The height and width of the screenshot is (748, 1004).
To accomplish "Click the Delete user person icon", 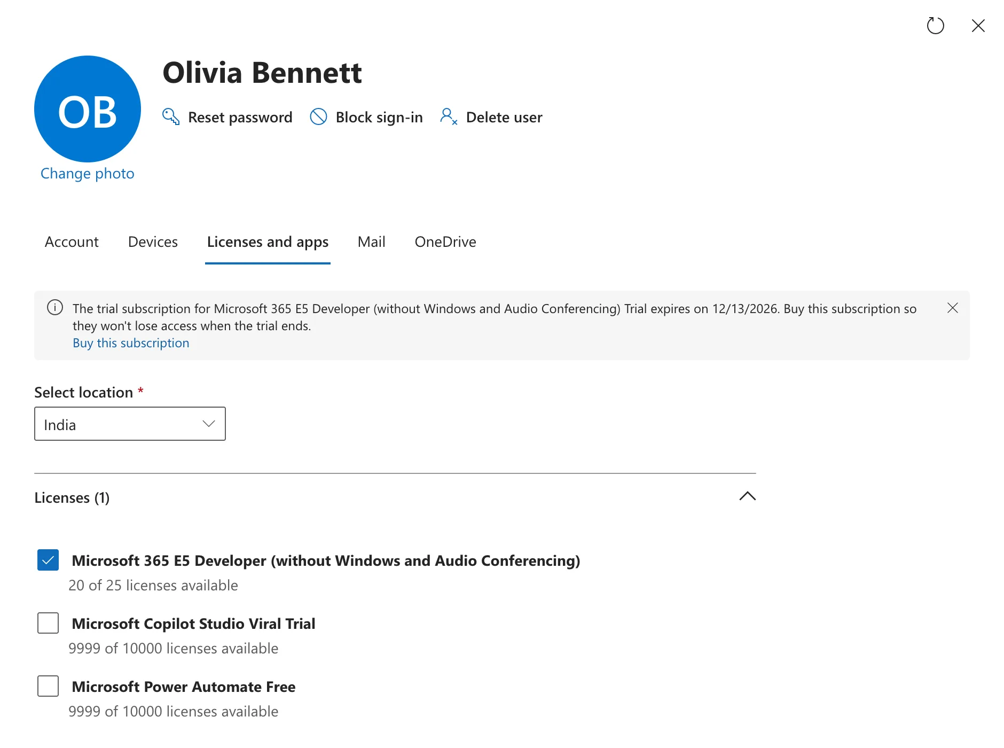I will pyautogui.click(x=449, y=116).
